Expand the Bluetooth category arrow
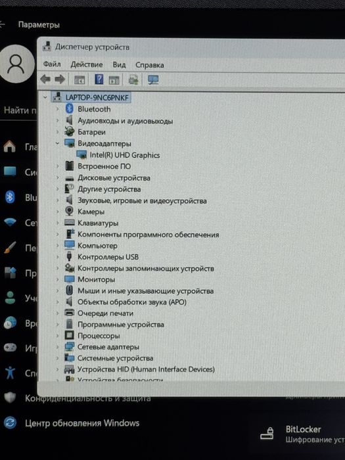This screenshot has width=345, height=460. coord(58,109)
